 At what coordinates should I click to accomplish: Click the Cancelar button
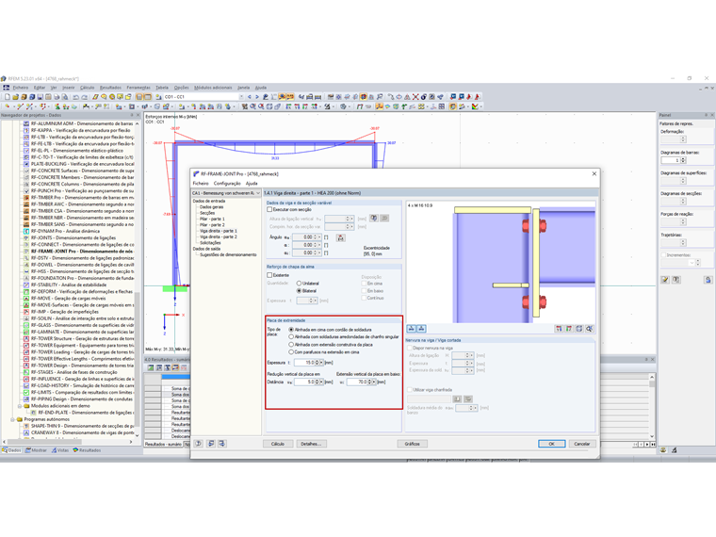click(x=582, y=444)
